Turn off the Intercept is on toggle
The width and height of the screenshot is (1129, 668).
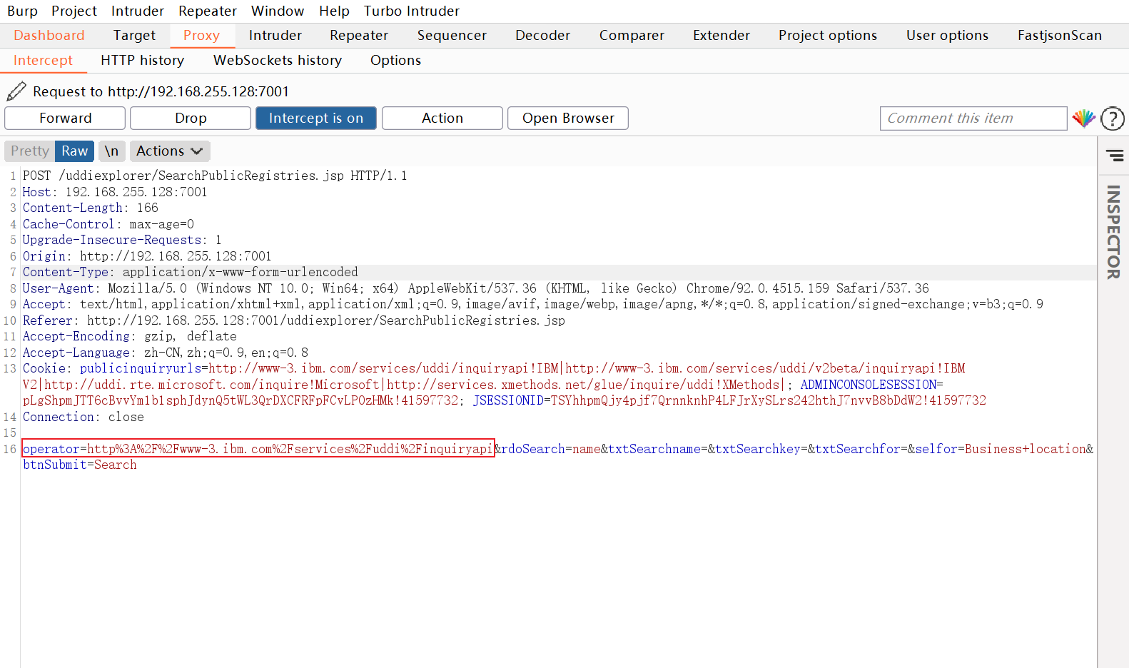316,118
